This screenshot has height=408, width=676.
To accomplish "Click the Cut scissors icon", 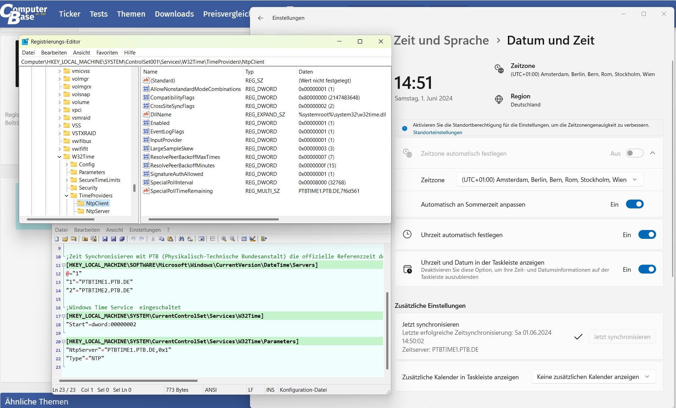I will 153,239.
